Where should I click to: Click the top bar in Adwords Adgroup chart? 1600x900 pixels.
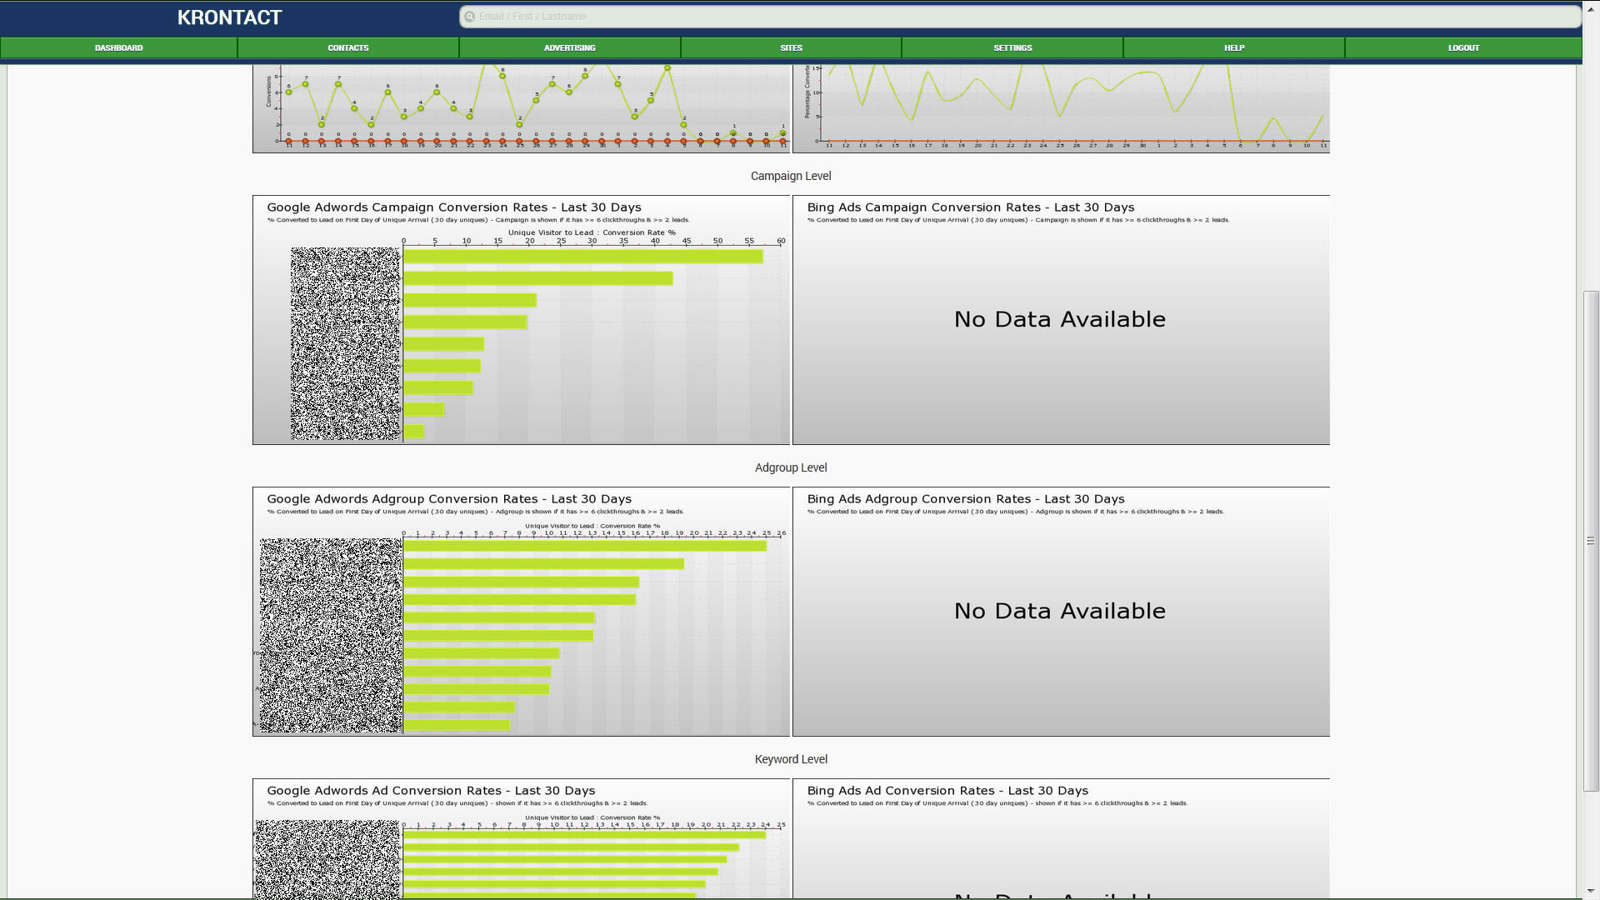[x=585, y=546]
